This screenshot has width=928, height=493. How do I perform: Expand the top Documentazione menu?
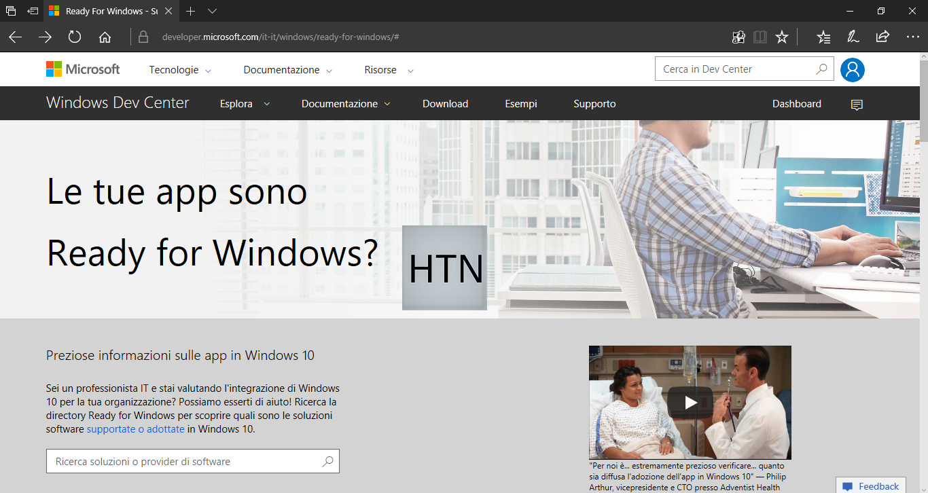point(288,70)
